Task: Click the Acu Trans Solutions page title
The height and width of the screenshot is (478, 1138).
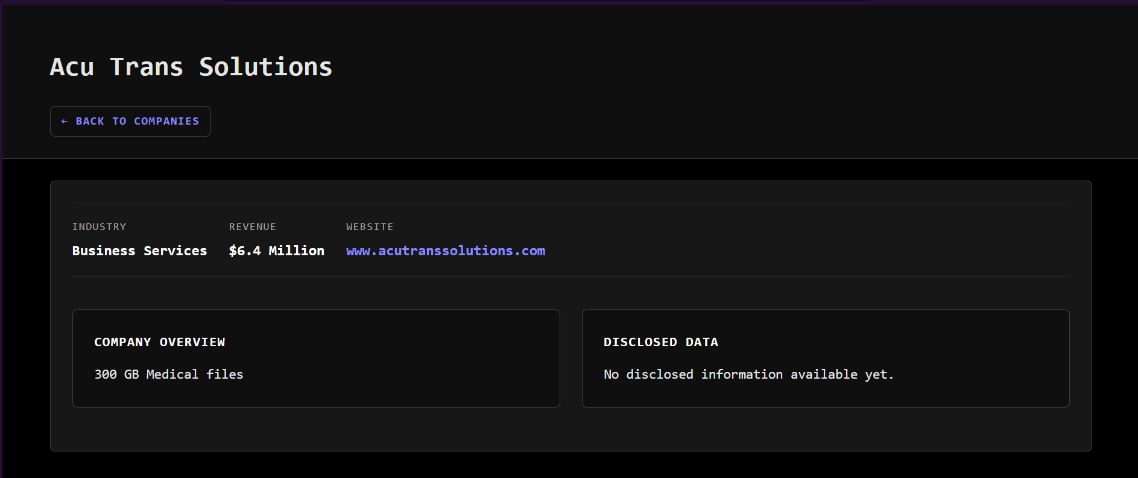Action: pos(191,67)
